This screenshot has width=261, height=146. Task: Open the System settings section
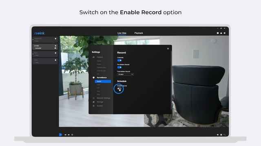[100, 106]
